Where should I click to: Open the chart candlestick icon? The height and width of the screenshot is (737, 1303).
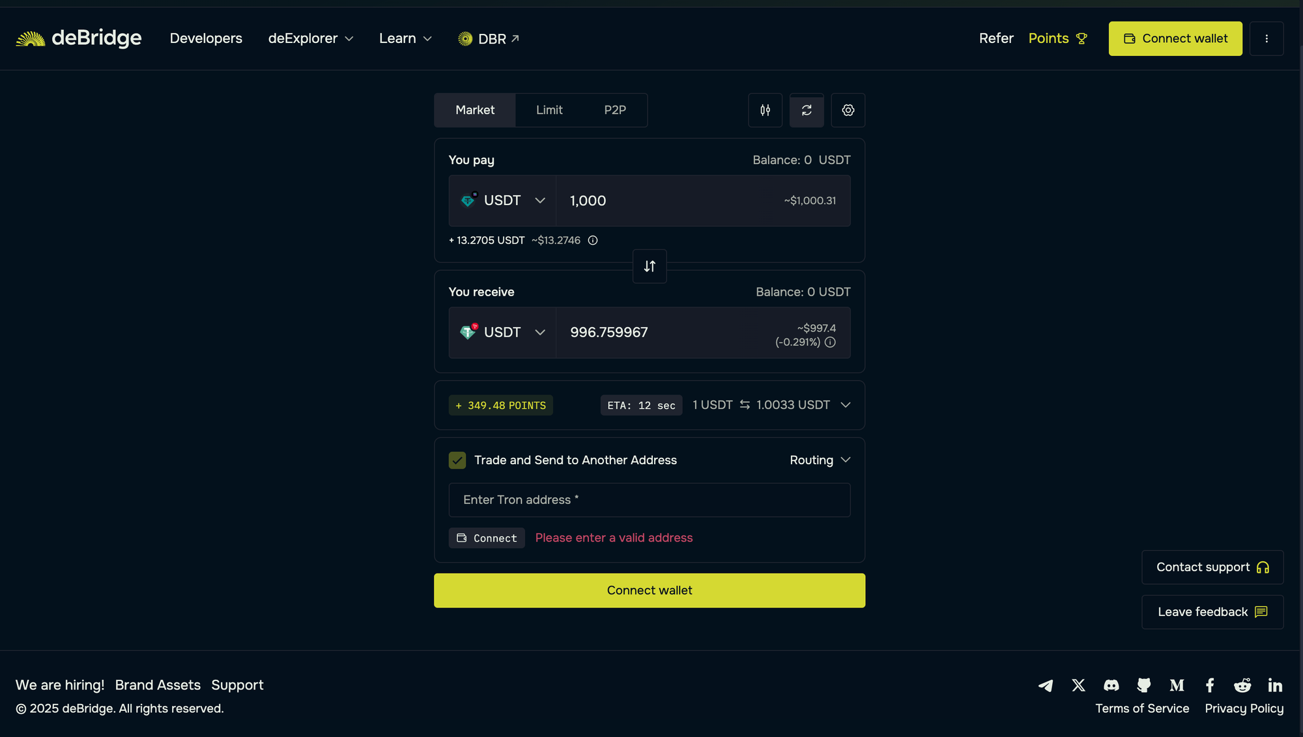tap(765, 110)
